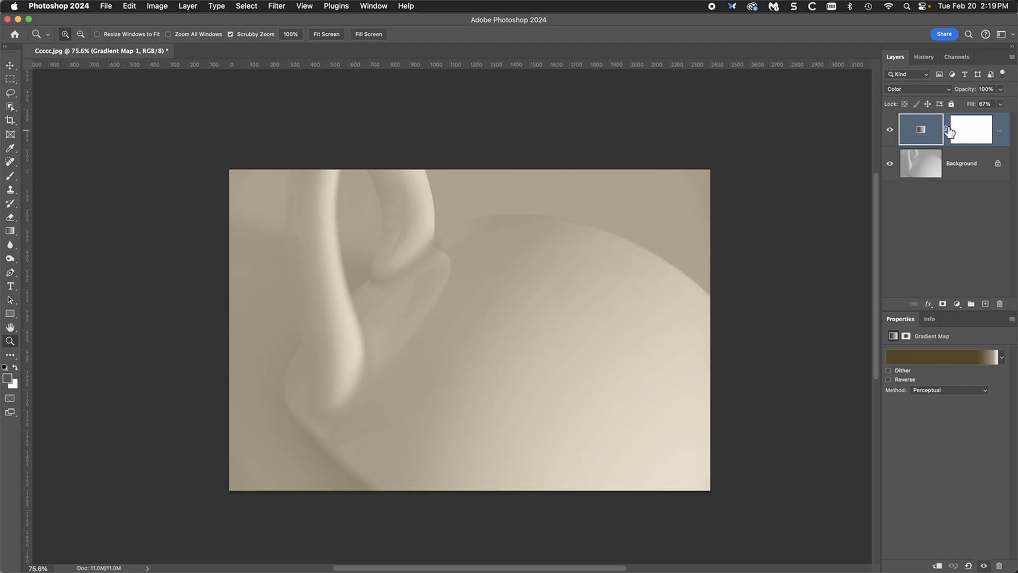Hide the Background layer
Screen dimensions: 1018x573
890,163
